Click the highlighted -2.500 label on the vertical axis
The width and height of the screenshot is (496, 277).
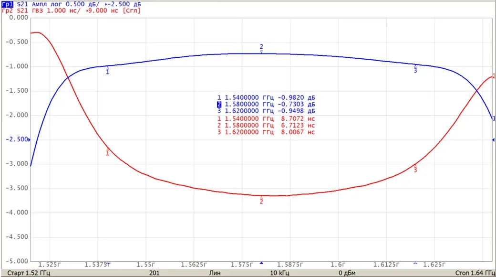[x=17, y=139]
